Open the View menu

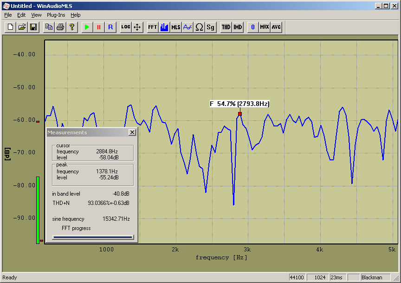pyautogui.click(x=36, y=15)
